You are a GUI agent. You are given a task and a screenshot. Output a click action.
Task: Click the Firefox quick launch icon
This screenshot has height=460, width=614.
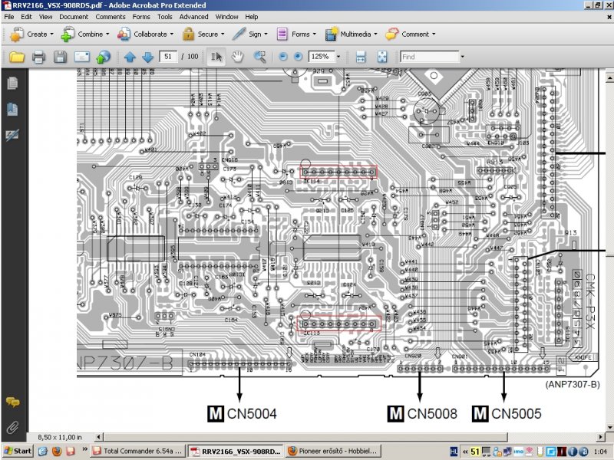56,451
